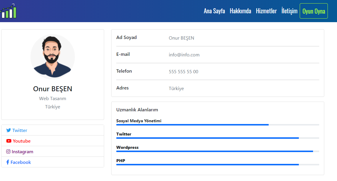The height and width of the screenshot is (181, 337).
Task: Open the Youtube channel link
Action: point(18,141)
